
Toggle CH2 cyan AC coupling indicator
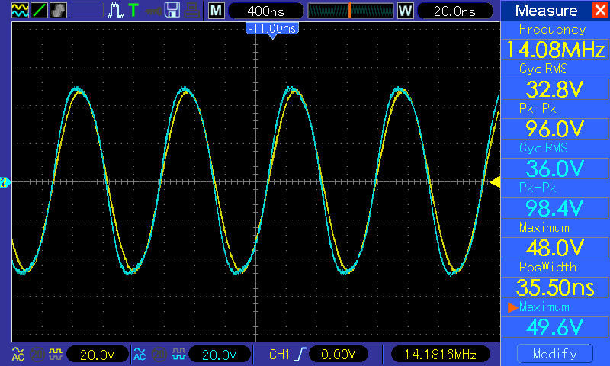coord(139,354)
